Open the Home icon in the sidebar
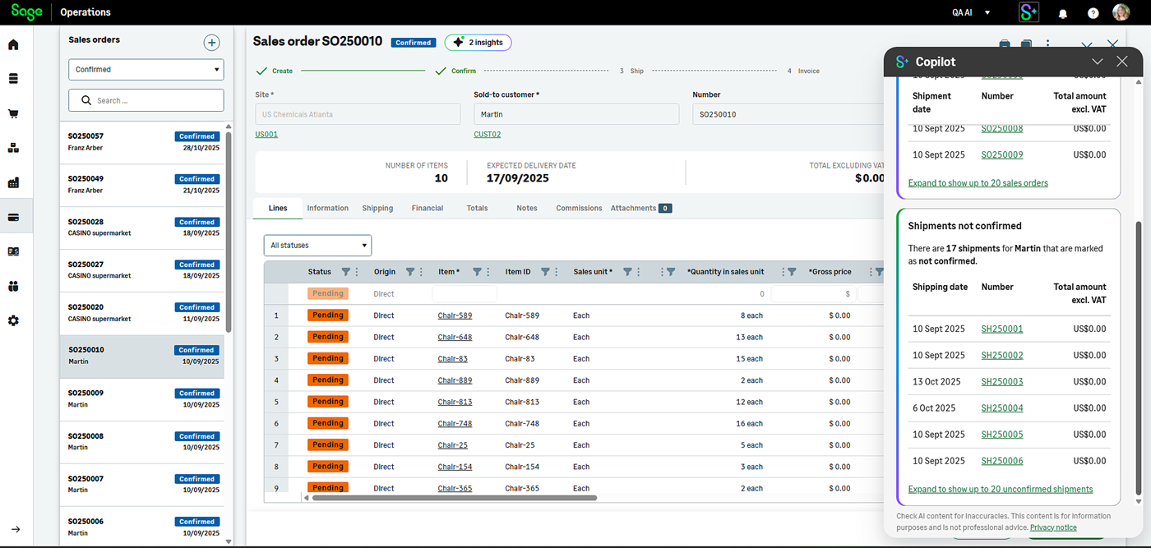 point(13,44)
